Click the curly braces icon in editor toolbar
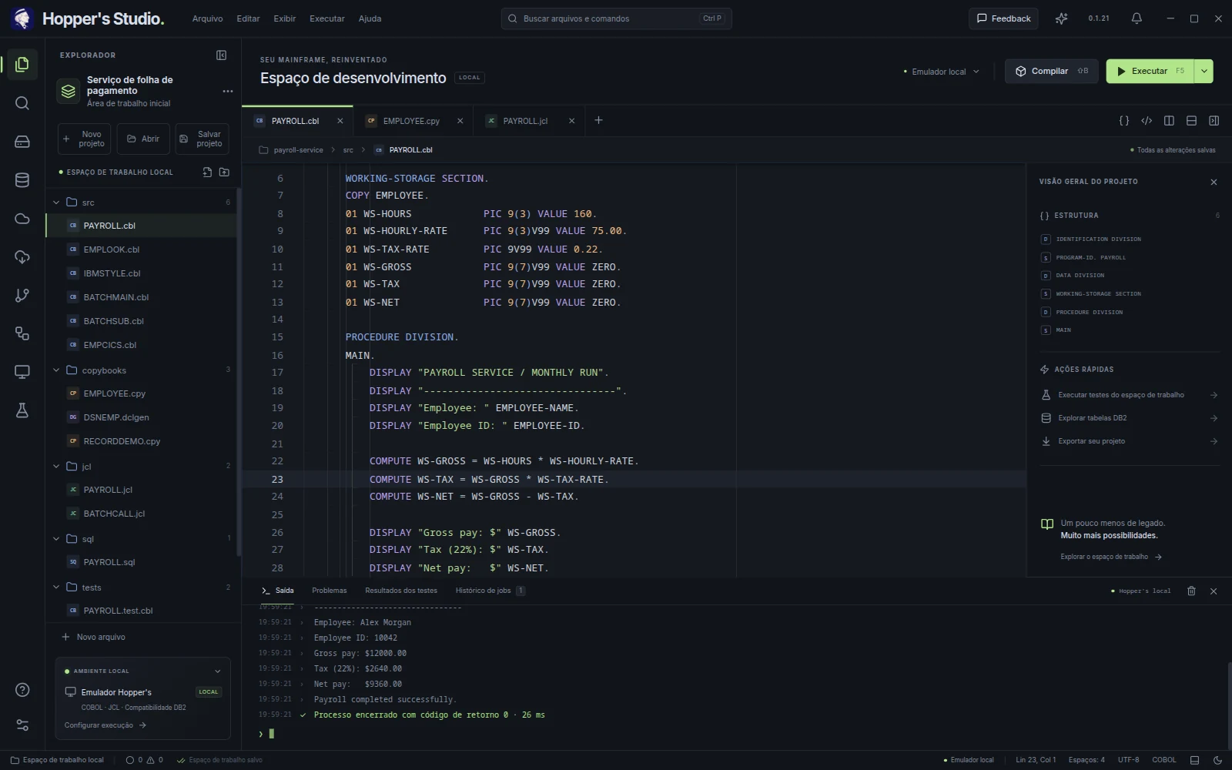 coord(1124,121)
